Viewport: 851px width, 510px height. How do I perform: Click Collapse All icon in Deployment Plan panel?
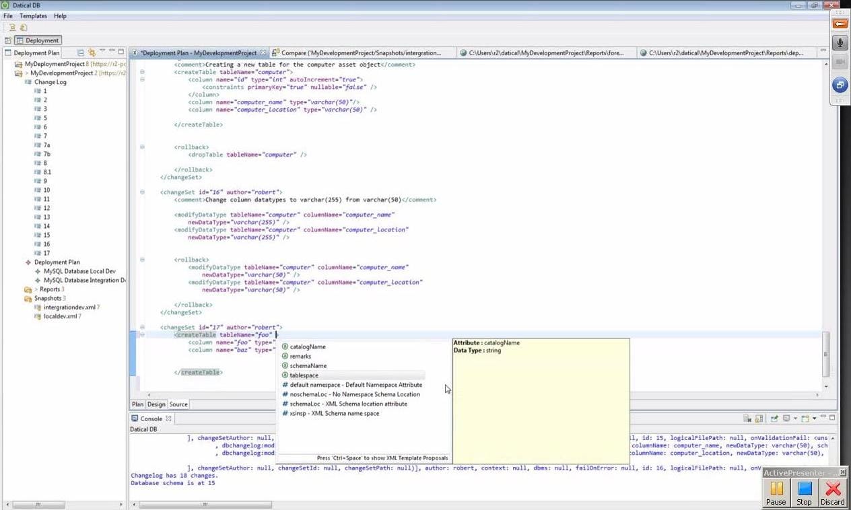click(81, 52)
